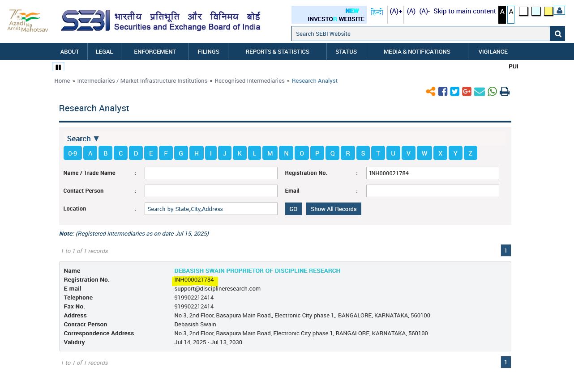Viewport: 574px width, 384px height.
Task: Click Skip to main content
Action: pos(465,11)
